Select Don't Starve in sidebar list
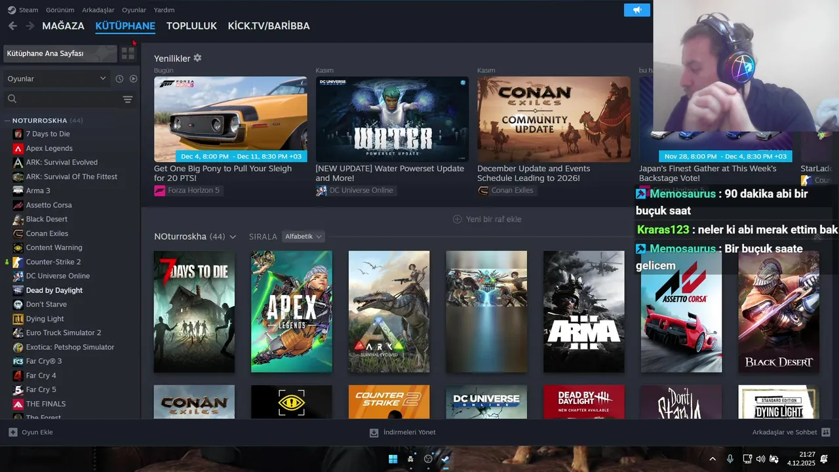 46,304
